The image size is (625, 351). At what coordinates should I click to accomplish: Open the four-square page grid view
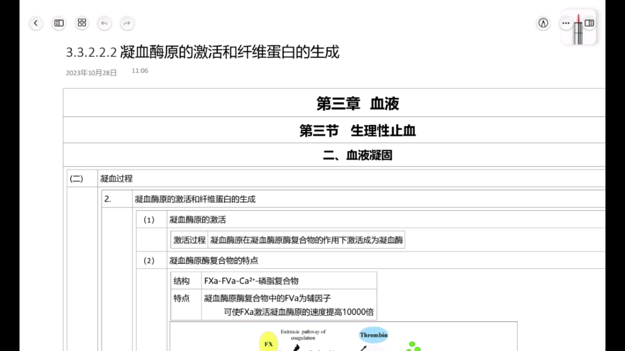[82, 23]
